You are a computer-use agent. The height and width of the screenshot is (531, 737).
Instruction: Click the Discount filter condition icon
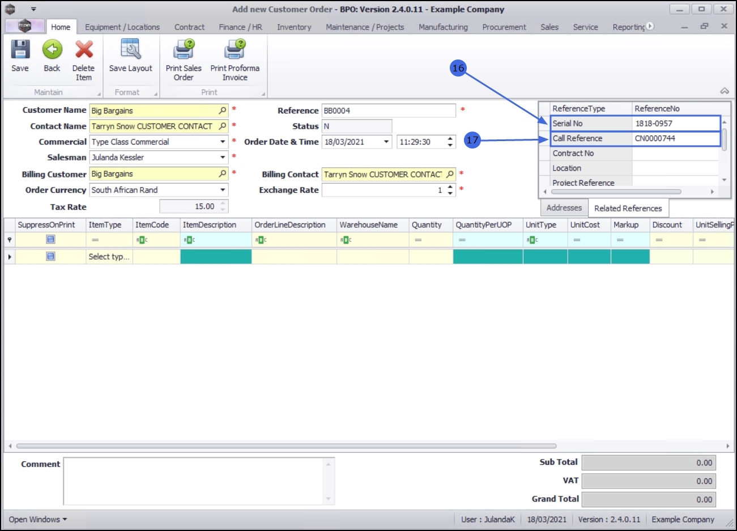click(659, 240)
